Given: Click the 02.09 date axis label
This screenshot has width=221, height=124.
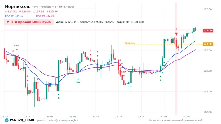Looking at the screenshot, I should [187, 117].
